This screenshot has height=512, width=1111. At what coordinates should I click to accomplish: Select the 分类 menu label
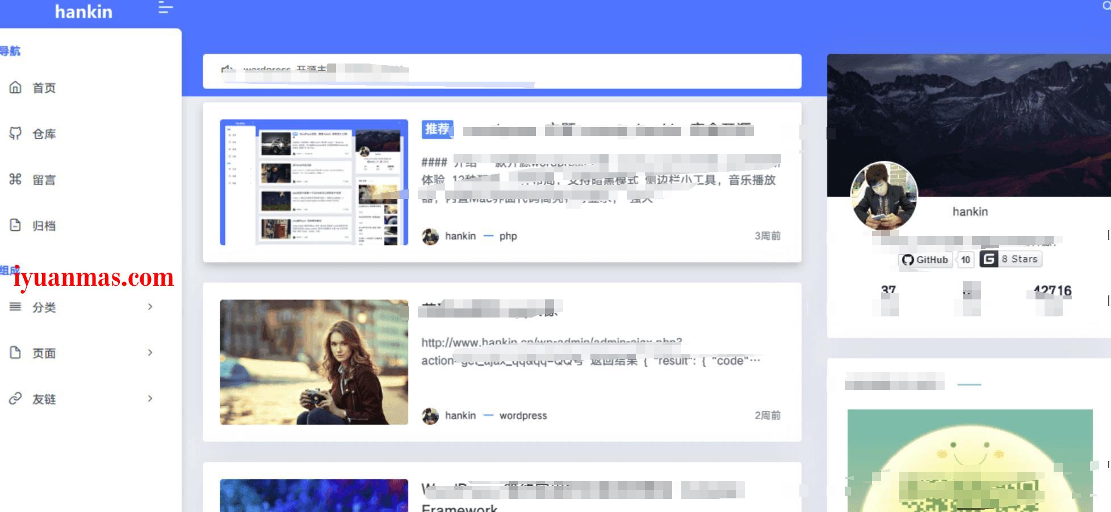[x=44, y=307]
